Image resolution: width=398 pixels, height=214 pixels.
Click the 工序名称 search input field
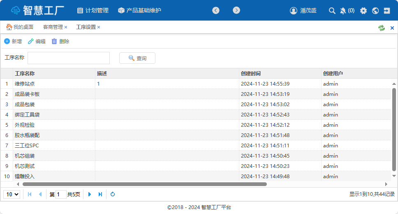pos(68,58)
